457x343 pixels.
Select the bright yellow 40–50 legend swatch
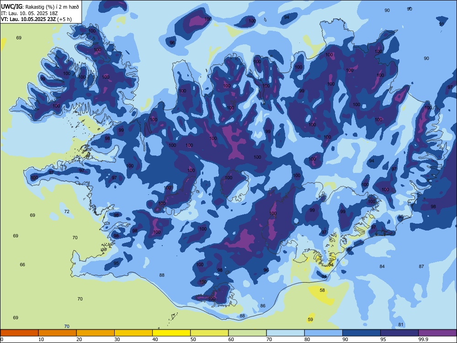point(171,333)
